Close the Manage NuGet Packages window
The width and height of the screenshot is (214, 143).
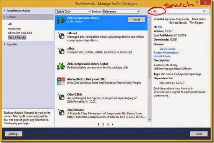coord(206,3)
